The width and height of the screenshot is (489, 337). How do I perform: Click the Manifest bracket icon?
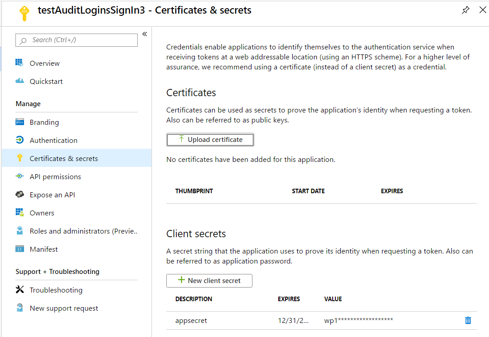coord(19,249)
